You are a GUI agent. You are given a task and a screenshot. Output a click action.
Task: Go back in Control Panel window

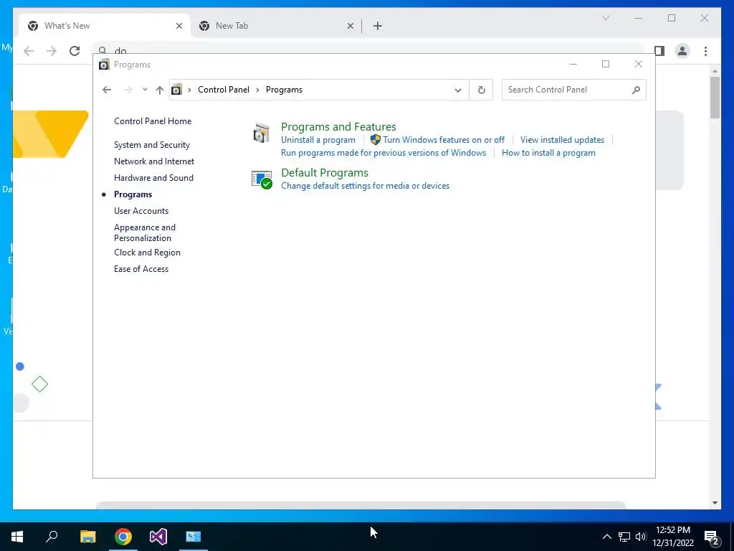click(x=107, y=90)
